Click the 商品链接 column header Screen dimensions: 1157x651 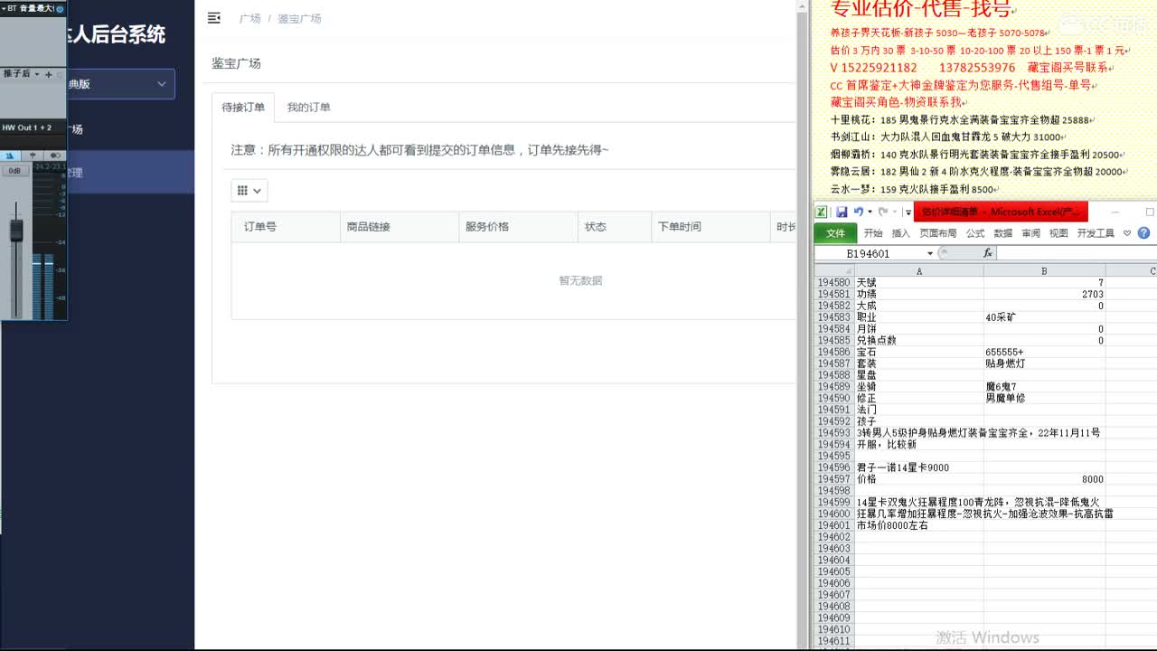pos(400,227)
